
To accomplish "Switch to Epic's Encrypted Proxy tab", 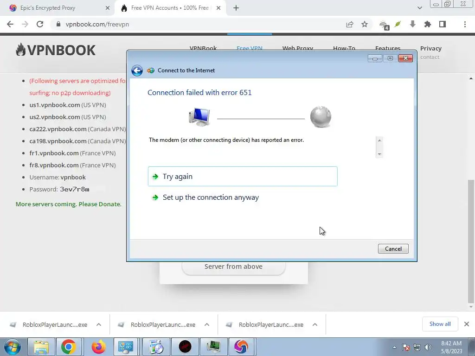I will click(58, 8).
